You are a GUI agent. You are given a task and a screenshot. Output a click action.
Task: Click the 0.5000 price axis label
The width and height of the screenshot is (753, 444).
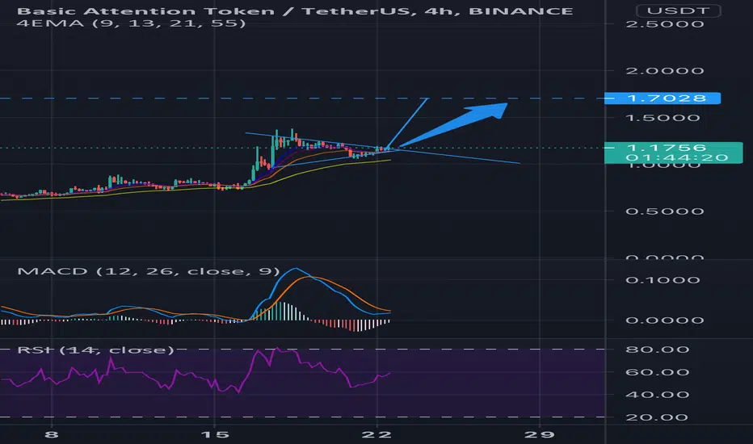(x=665, y=212)
